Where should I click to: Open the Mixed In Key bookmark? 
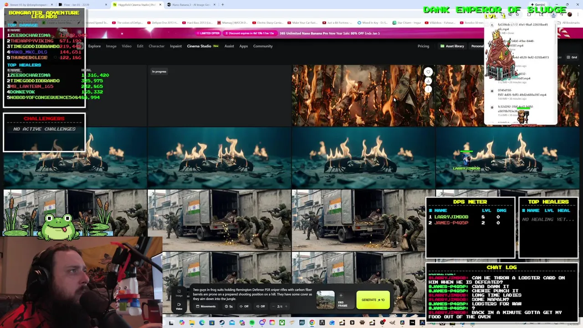click(x=373, y=23)
